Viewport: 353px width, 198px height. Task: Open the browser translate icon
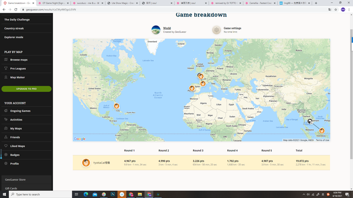click(330, 10)
